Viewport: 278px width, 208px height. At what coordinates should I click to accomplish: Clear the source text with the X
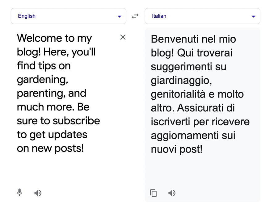click(x=123, y=37)
